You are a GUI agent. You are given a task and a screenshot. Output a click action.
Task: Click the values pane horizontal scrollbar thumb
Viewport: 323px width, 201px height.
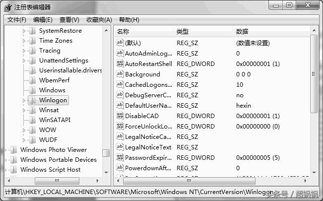(x=189, y=181)
